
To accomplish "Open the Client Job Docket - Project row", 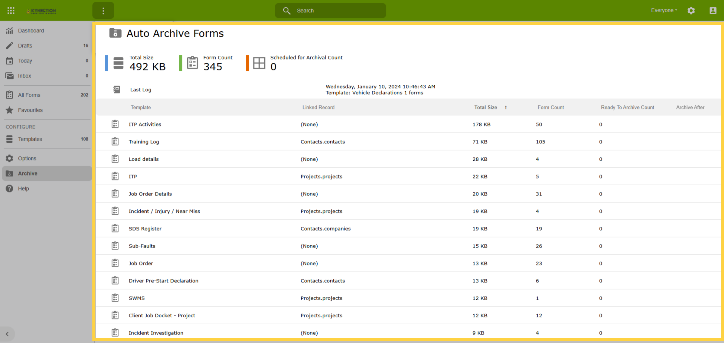I will coord(408,315).
